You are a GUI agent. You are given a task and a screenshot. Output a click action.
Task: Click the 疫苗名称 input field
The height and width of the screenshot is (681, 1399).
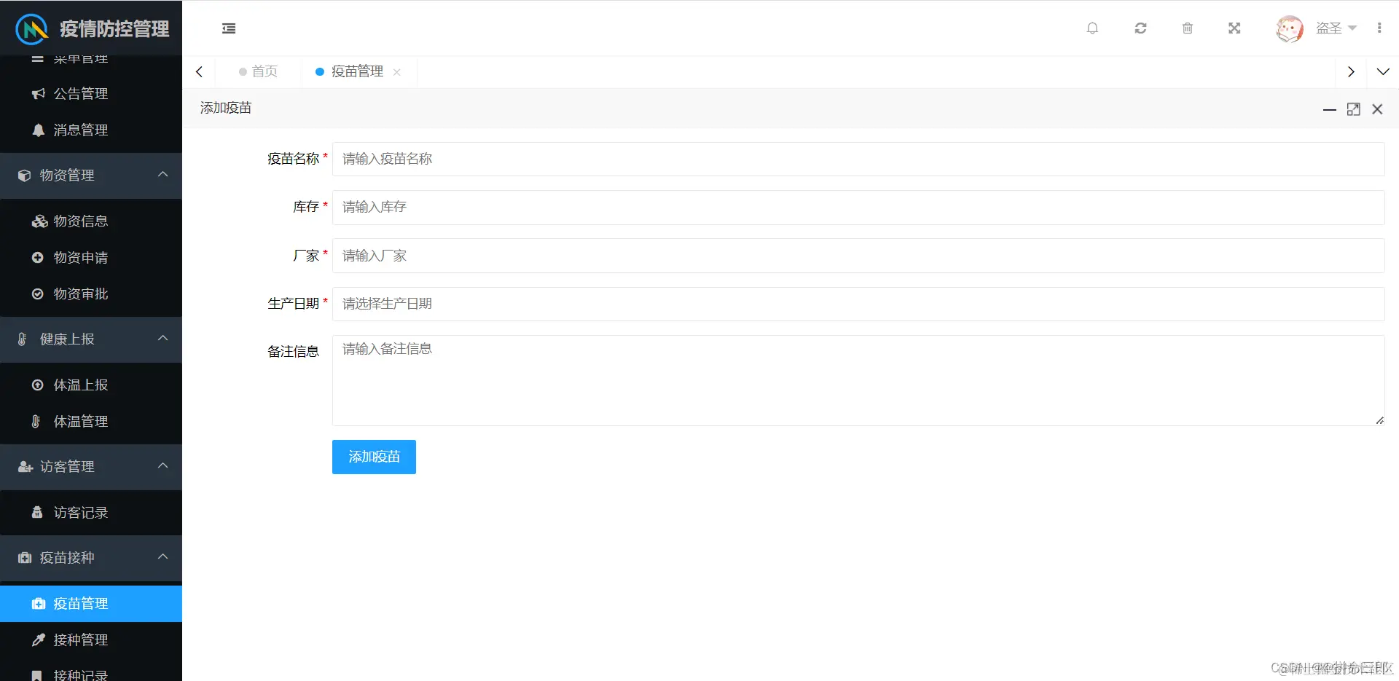point(858,159)
